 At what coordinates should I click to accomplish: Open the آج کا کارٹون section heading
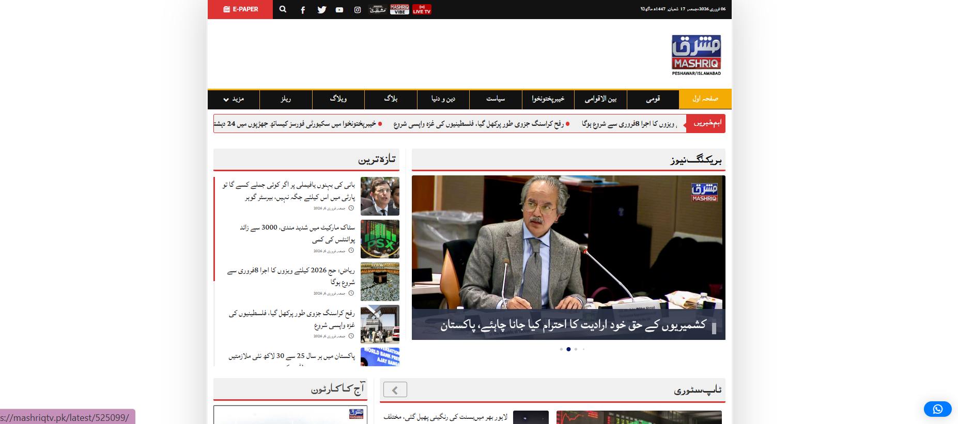[x=338, y=388]
